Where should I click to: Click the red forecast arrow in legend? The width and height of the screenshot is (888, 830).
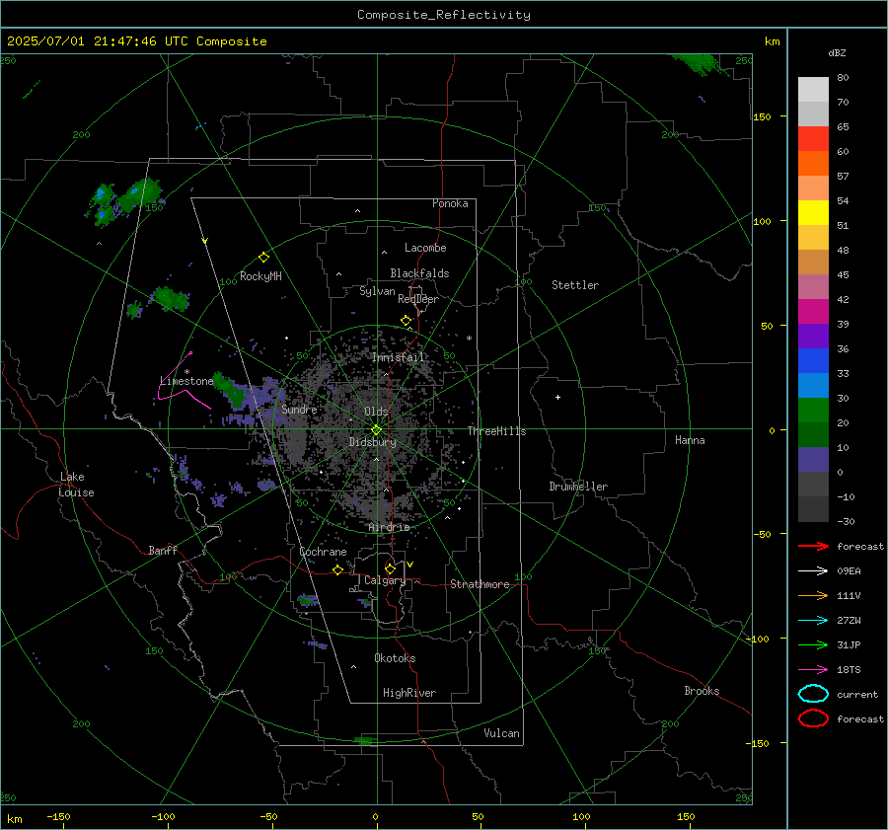813,546
